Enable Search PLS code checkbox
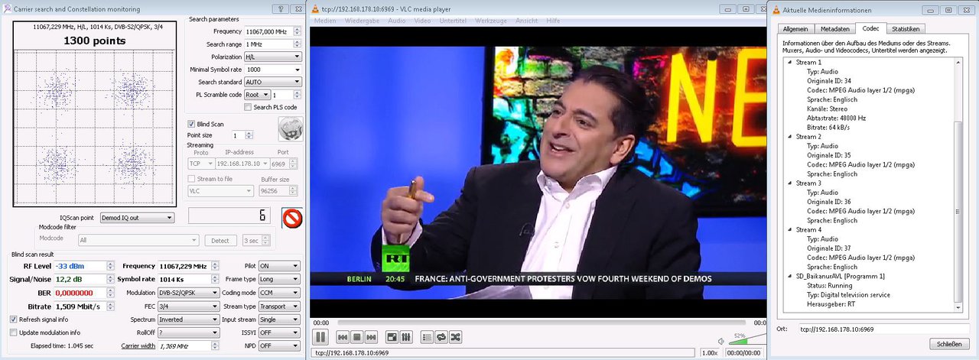The width and height of the screenshot is (979, 360). pyautogui.click(x=248, y=108)
